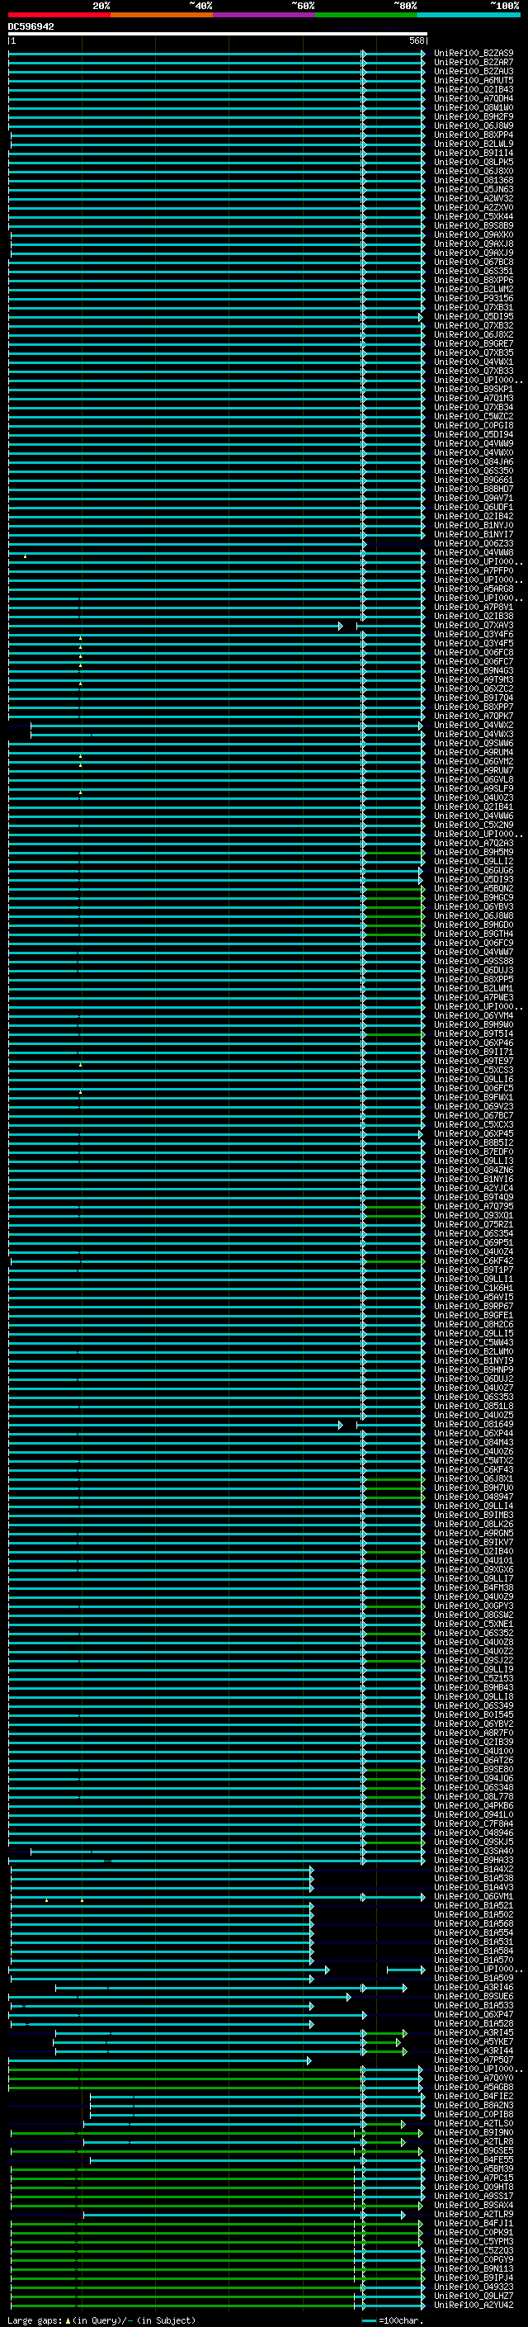Click the green ~80% identity scale segment

366,15
